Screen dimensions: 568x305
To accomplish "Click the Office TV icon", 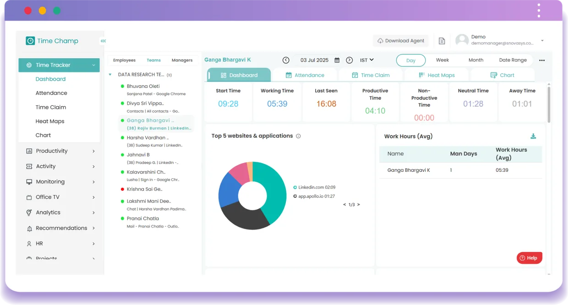I will click(x=29, y=197).
